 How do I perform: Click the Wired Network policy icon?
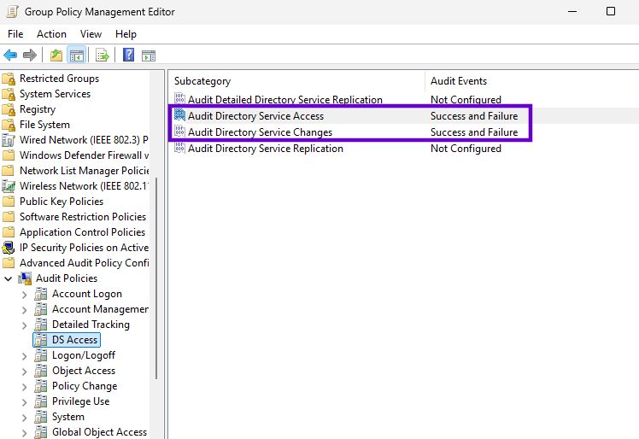[9, 140]
